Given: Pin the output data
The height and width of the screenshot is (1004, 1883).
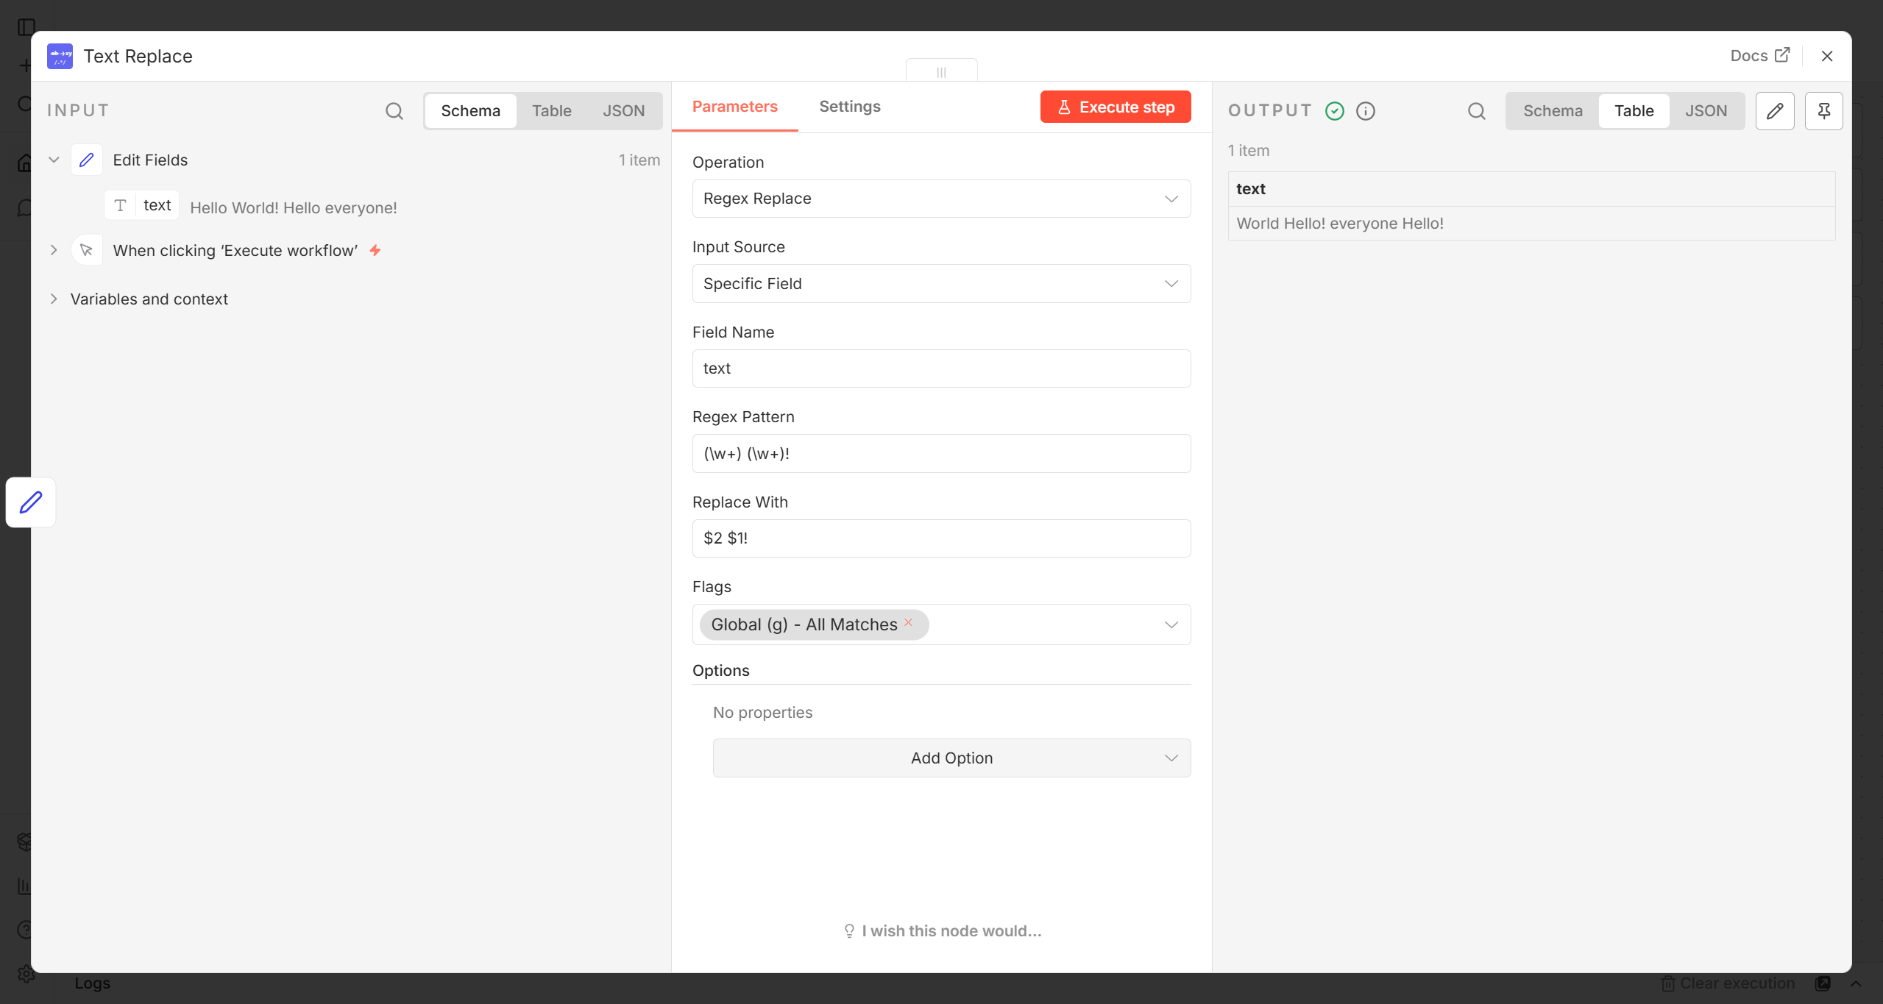Looking at the screenshot, I should [1823, 111].
